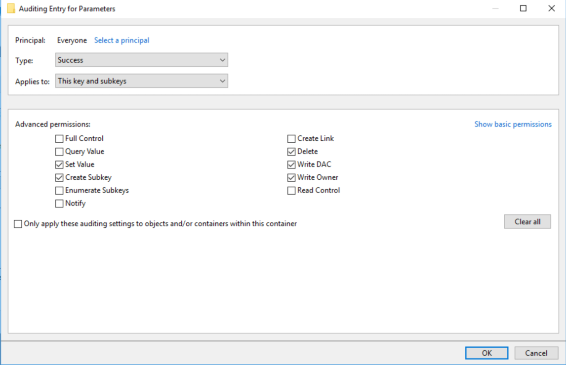Click the Select a principal link
Screen dimensions: 566x365
[x=121, y=40]
